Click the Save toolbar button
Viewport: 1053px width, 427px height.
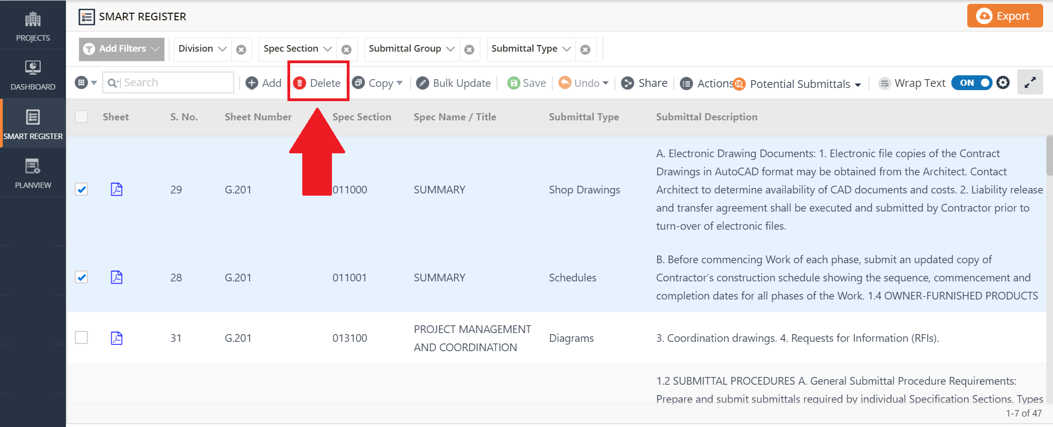pos(526,83)
